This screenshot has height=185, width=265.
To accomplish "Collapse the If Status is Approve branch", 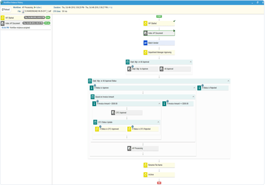I will [x=194, y=88].
